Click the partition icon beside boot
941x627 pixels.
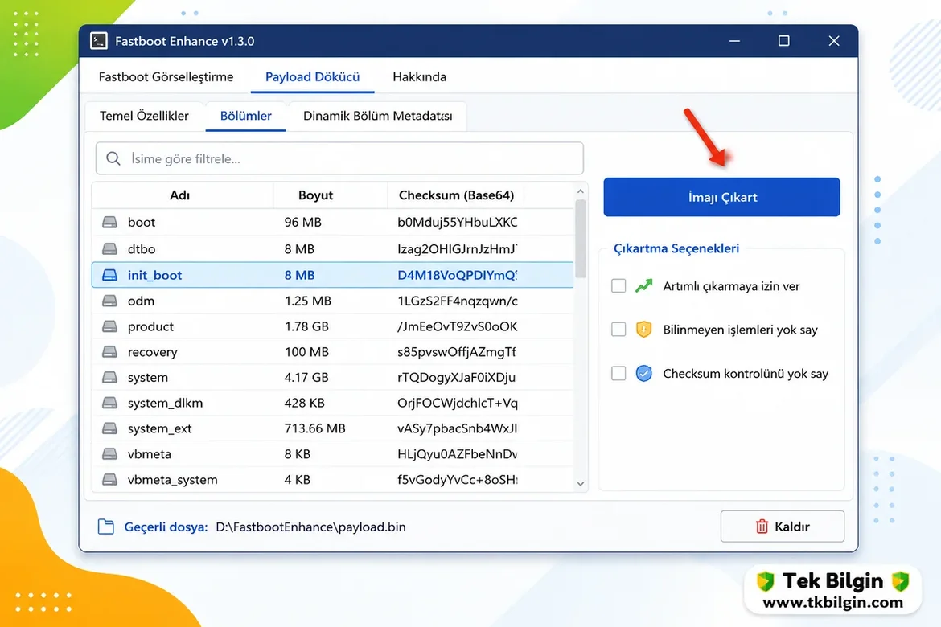(109, 223)
